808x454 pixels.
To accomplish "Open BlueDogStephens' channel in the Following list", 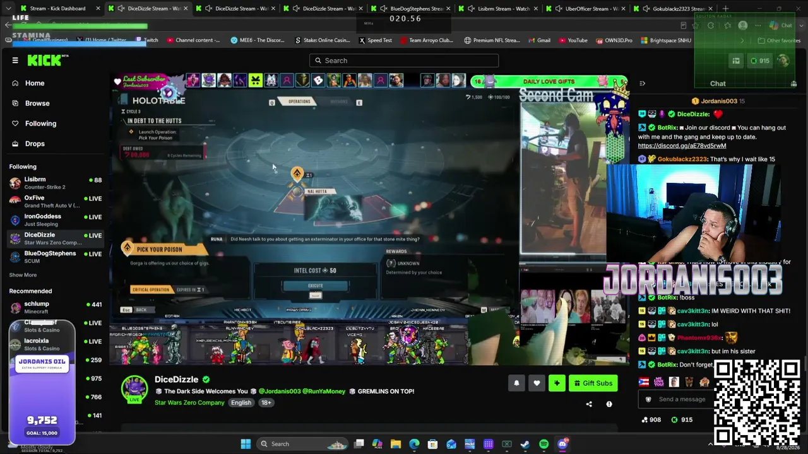I will [56, 257].
